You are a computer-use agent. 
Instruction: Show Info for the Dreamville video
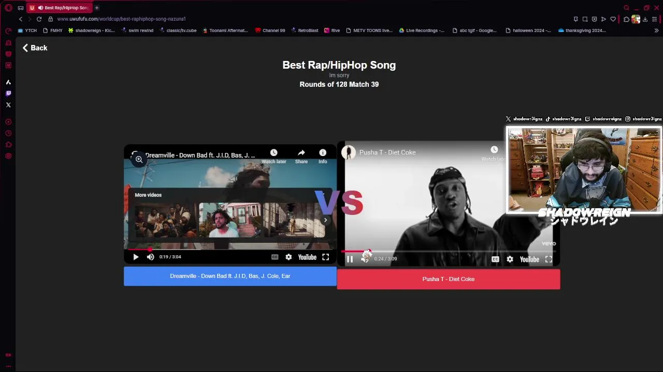pyautogui.click(x=323, y=156)
